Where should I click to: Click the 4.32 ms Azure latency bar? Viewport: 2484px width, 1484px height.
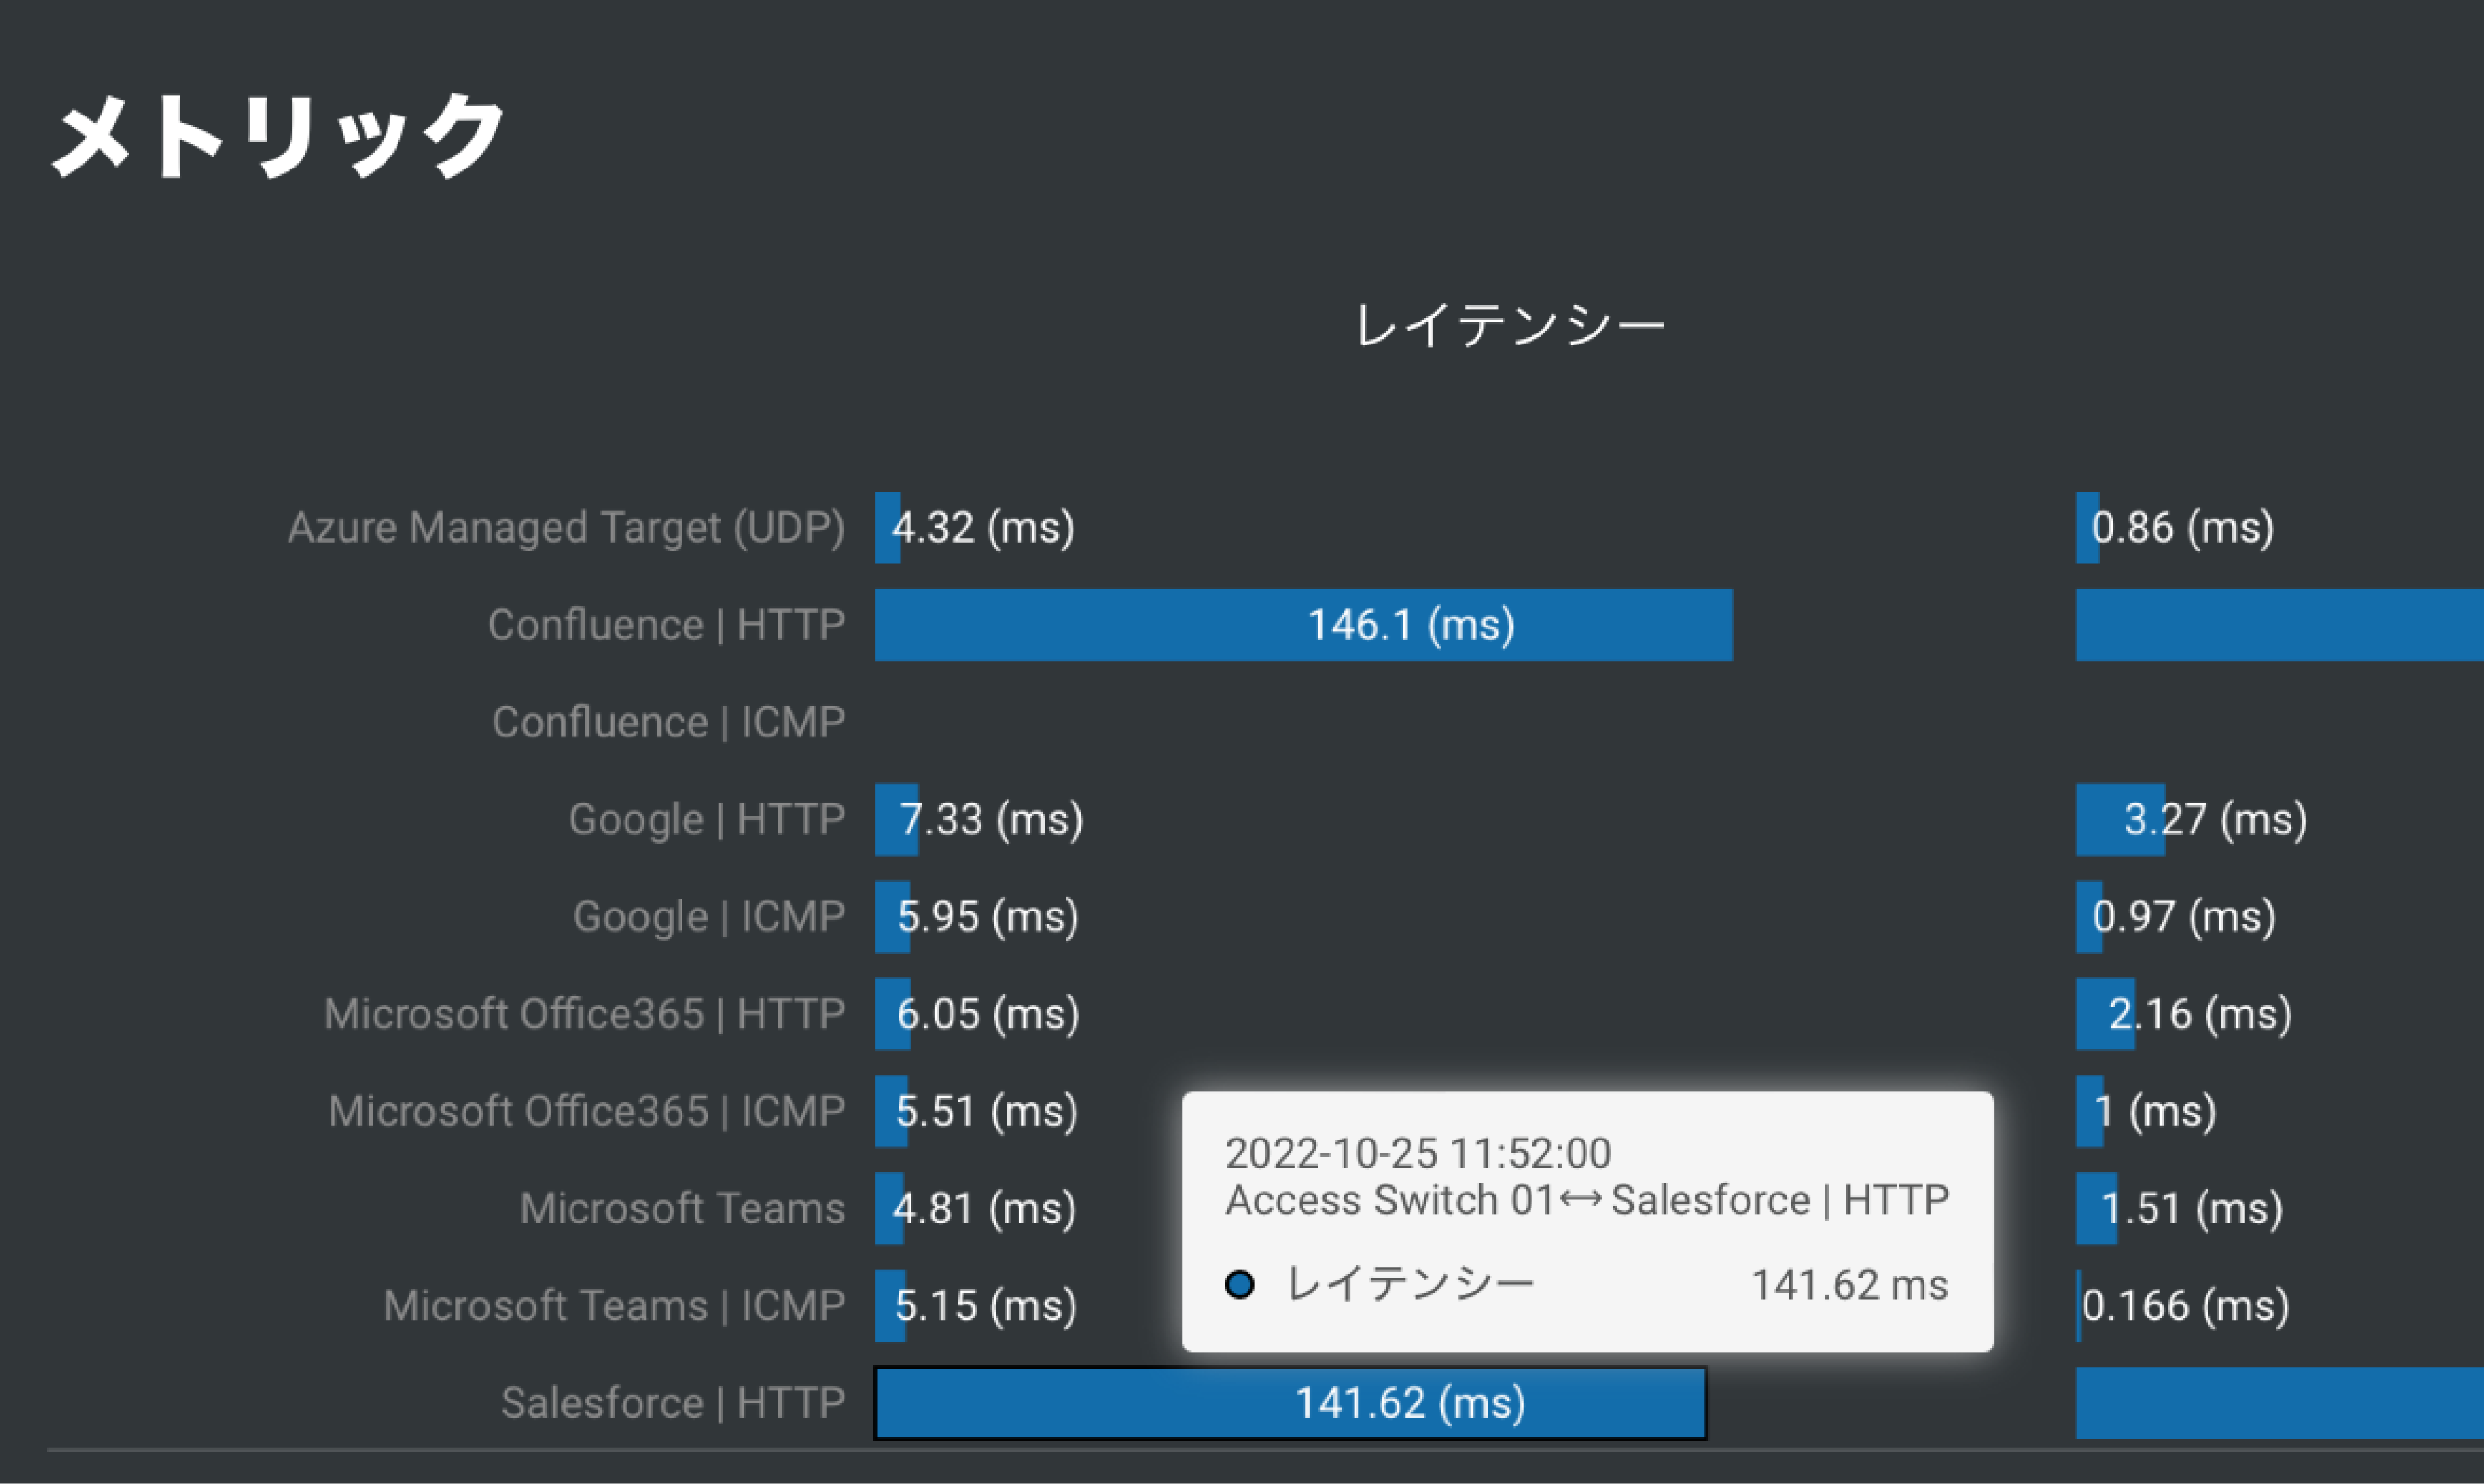[887, 527]
